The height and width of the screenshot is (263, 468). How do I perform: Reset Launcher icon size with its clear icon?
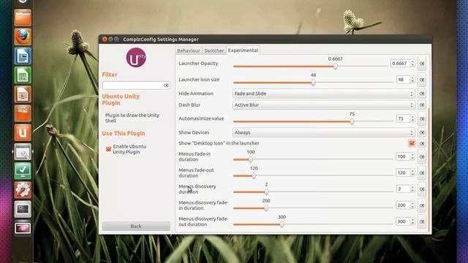pos(422,80)
